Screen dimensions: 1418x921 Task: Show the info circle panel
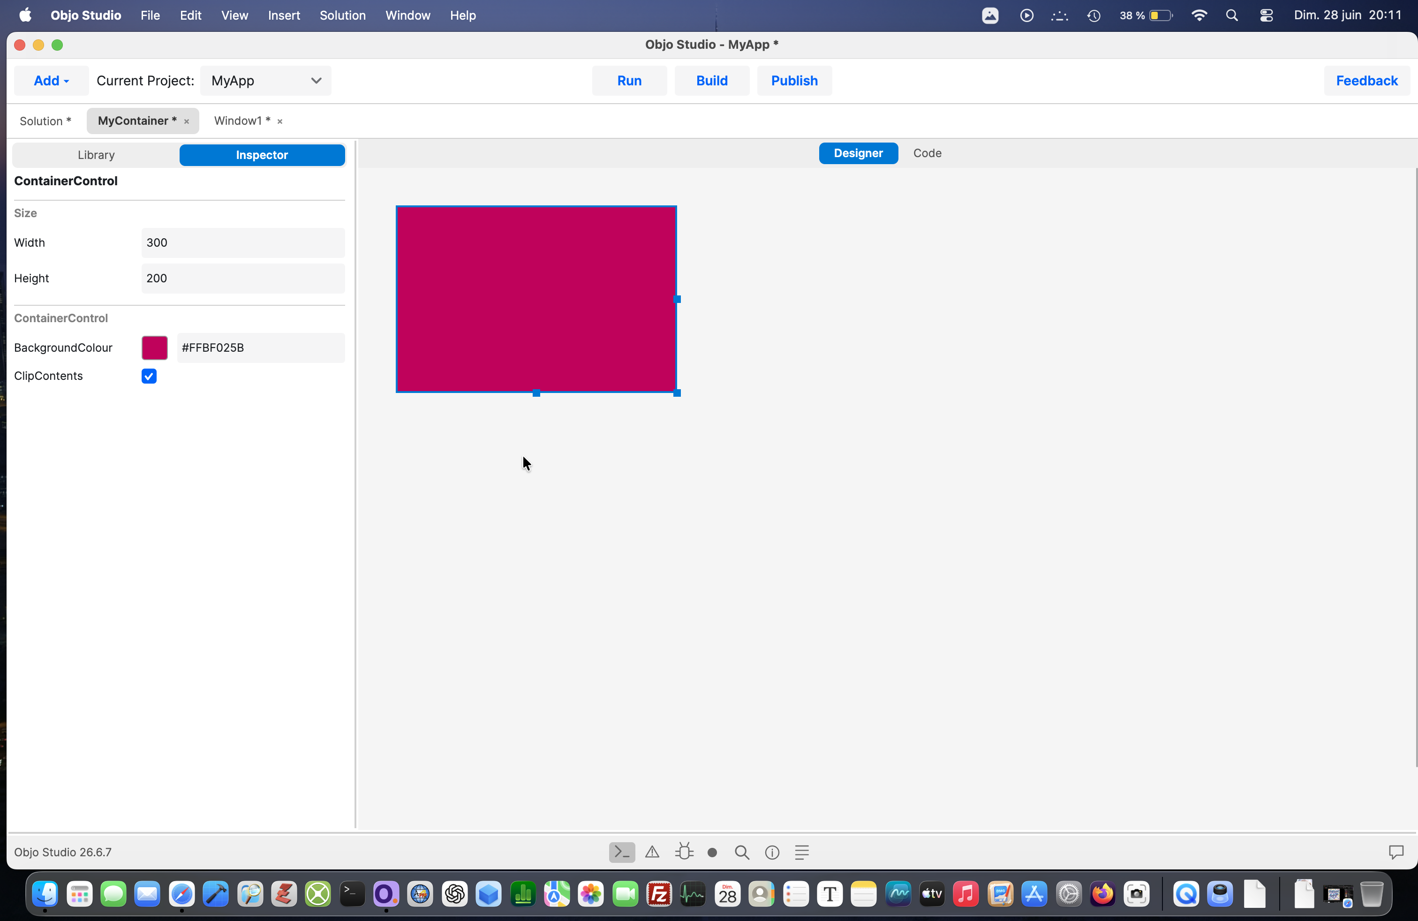coord(772,853)
